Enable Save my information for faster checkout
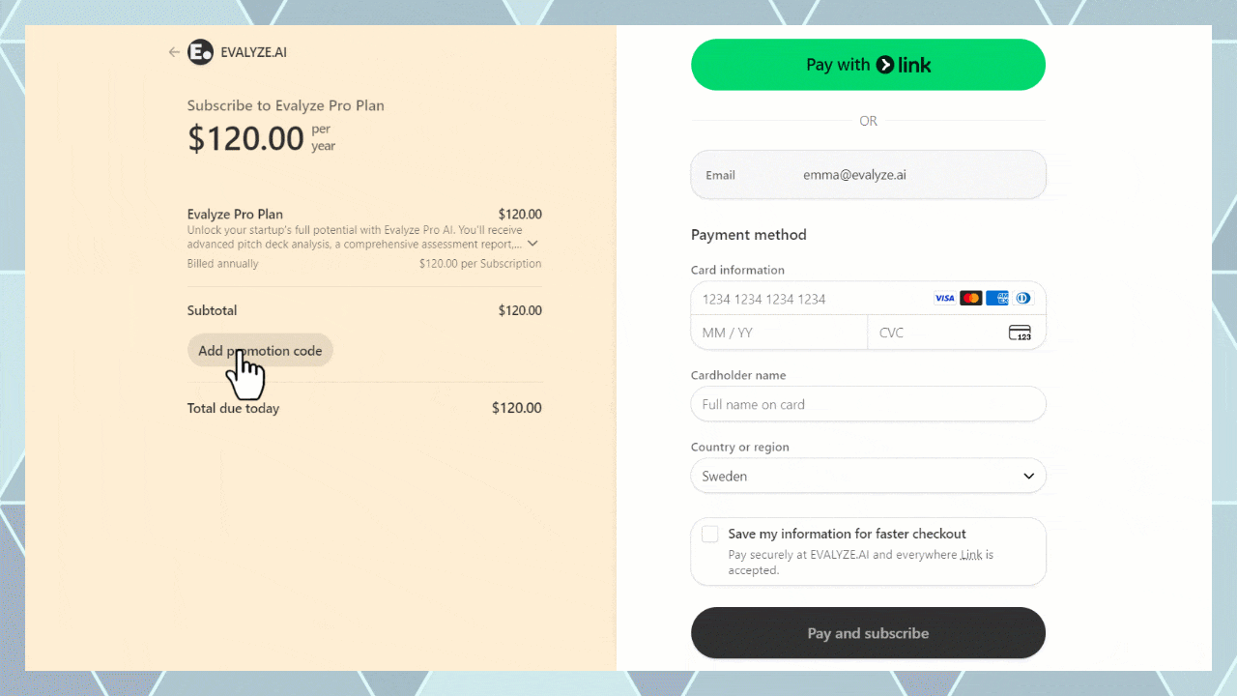 click(710, 535)
